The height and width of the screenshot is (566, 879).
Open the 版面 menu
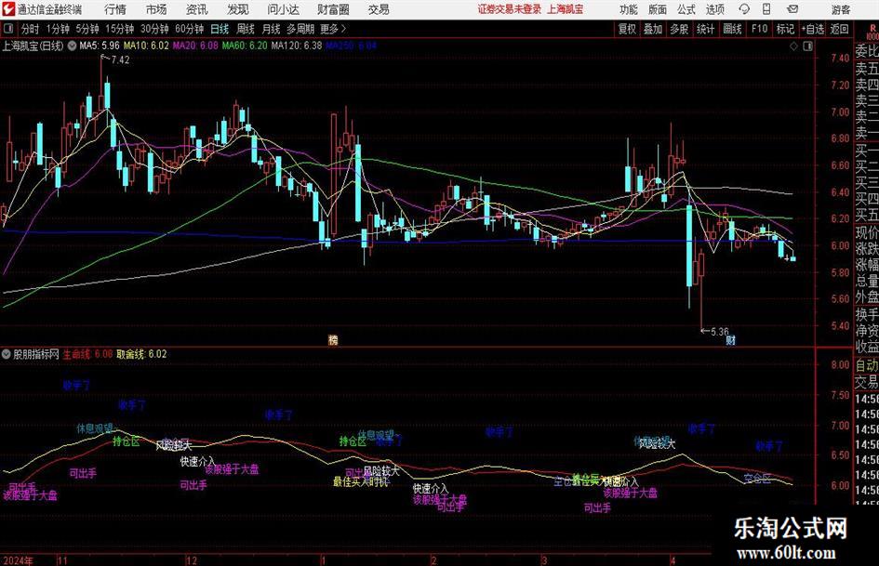click(658, 9)
